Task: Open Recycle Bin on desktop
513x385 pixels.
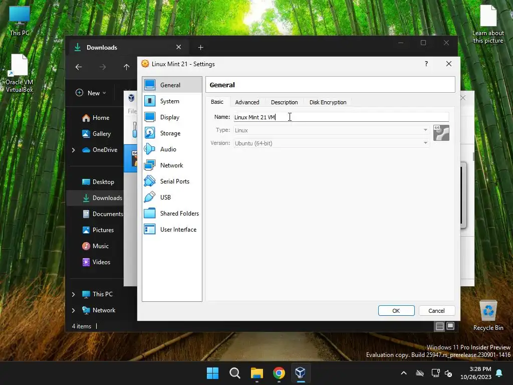Action: coord(488,315)
